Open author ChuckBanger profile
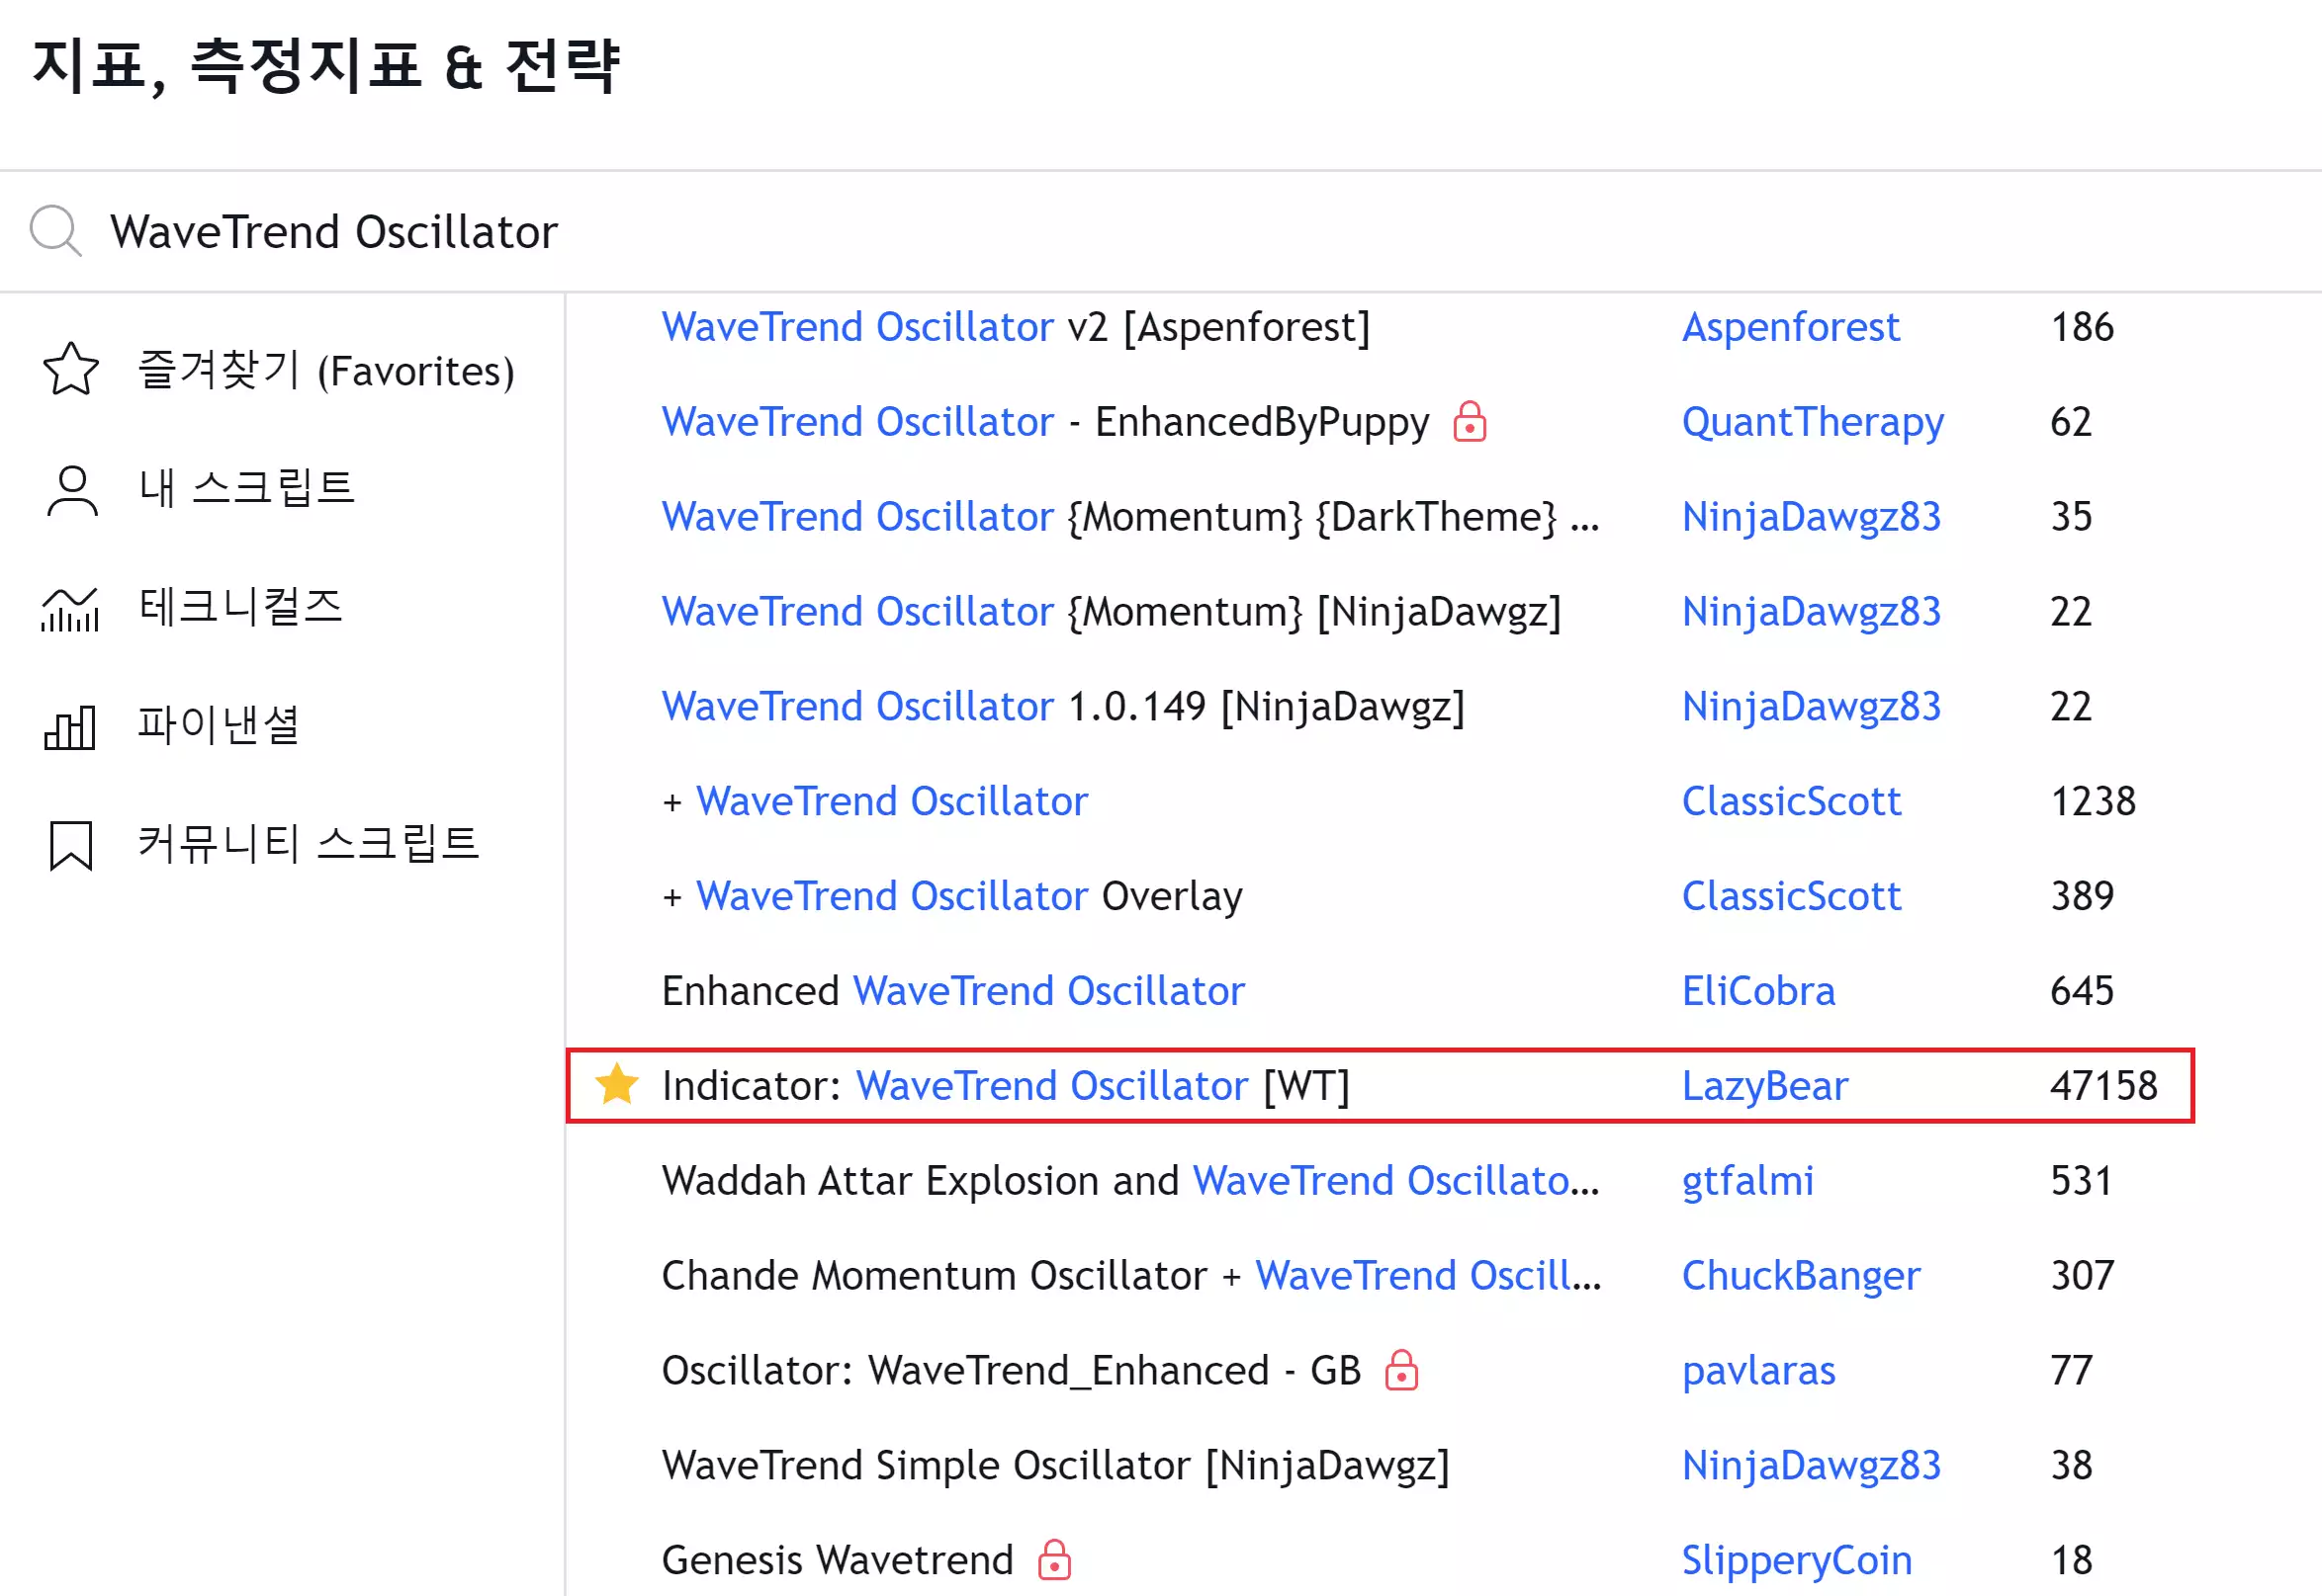2322x1596 pixels. pos(1801,1277)
